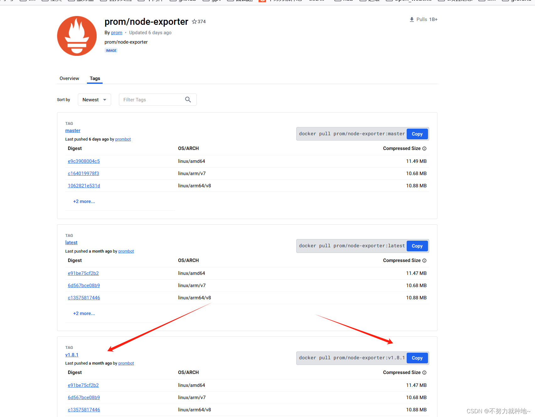Click Updated 6 days ago text
This screenshot has width=535, height=417.
tap(150, 33)
